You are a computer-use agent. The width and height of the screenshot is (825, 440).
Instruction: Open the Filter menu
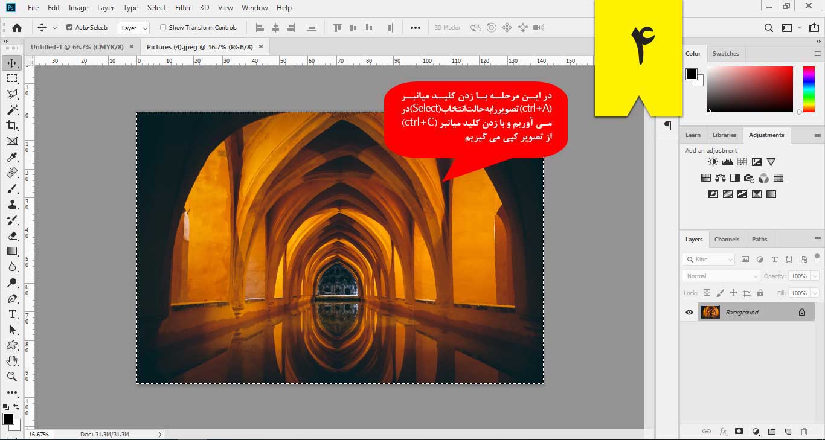pyautogui.click(x=183, y=8)
